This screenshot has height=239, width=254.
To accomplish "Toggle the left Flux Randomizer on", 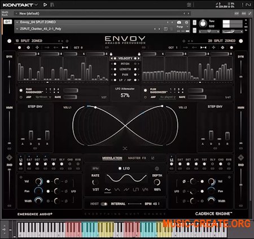I will point(21,90).
